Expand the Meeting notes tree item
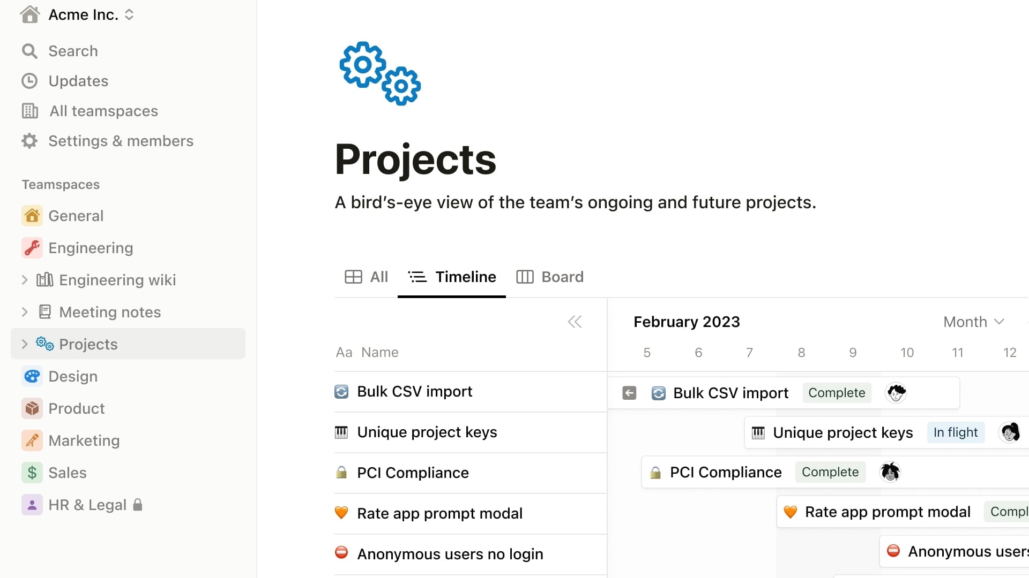The width and height of the screenshot is (1029, 578). [25, 311]
